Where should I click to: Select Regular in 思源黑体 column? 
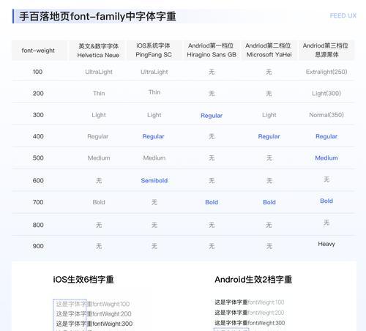tap(326, 136)
